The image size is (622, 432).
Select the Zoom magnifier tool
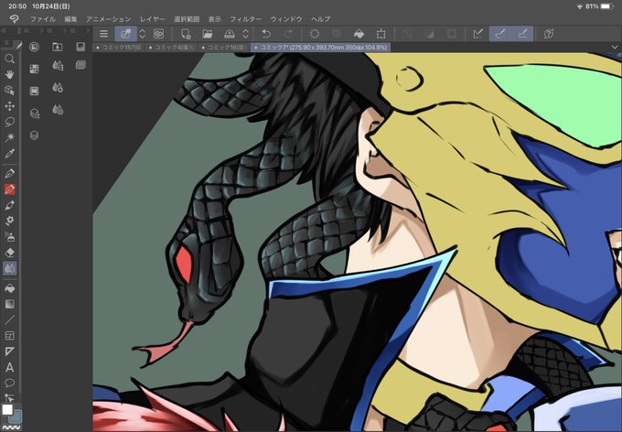[x=9, y=59]
